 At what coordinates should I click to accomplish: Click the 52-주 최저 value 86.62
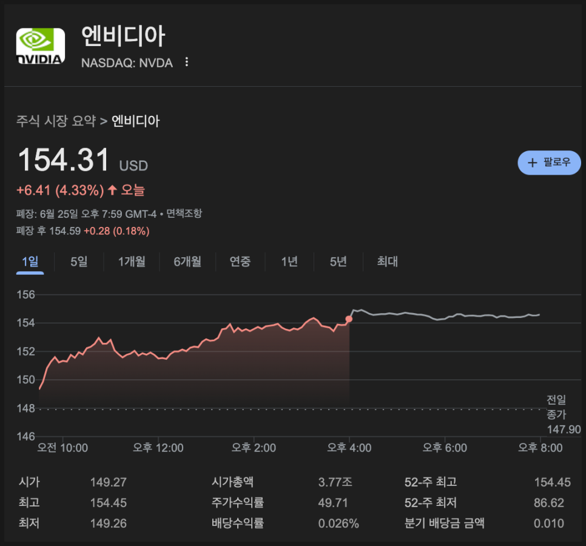[548, 503]
